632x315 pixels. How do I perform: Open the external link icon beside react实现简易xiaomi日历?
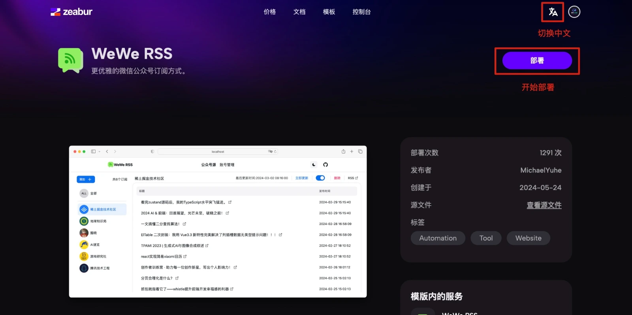pos(185,257)
